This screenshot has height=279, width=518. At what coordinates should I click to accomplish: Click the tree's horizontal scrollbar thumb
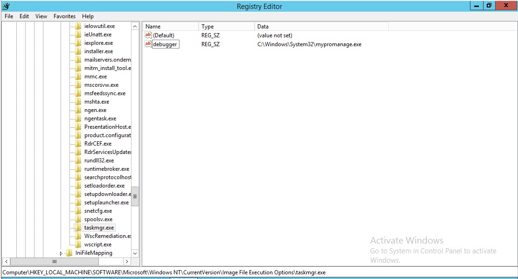[x=54, y=261]
